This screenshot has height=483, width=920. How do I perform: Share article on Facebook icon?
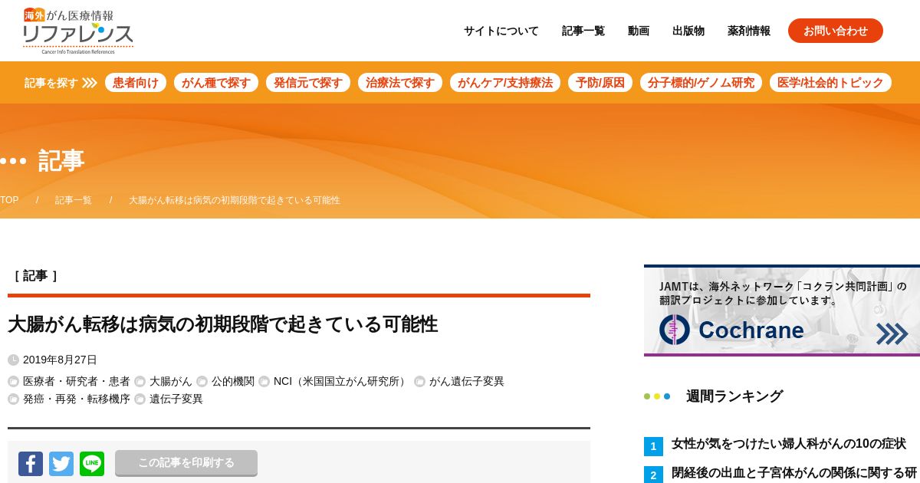(31, 464)
